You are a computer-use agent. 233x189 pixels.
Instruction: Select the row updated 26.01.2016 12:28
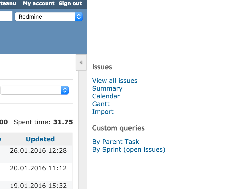coord(36,154)
